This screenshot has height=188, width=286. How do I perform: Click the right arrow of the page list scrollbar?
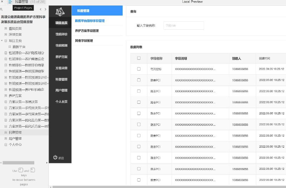pos(47,163)
